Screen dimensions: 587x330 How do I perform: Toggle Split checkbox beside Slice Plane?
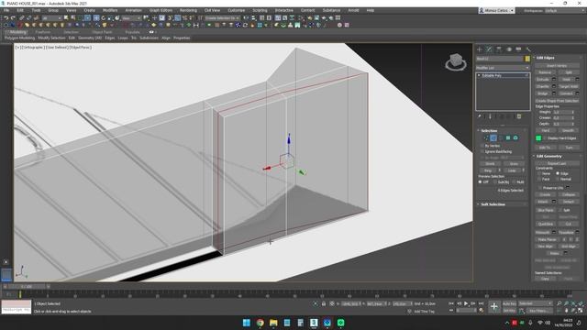pos(560,210)
